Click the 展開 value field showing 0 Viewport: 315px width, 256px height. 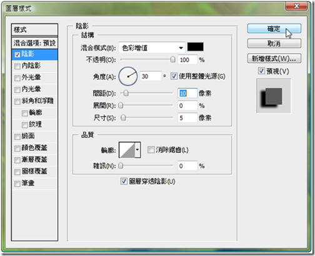tap(187, 106)
